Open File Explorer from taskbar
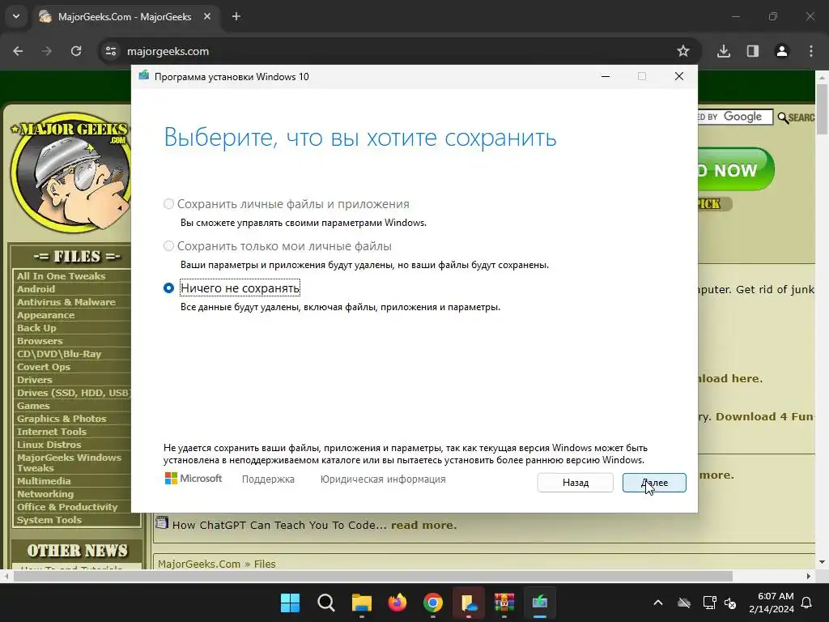Image resolution: width=829 pixels, height=622 pixels. coord(362,603)
